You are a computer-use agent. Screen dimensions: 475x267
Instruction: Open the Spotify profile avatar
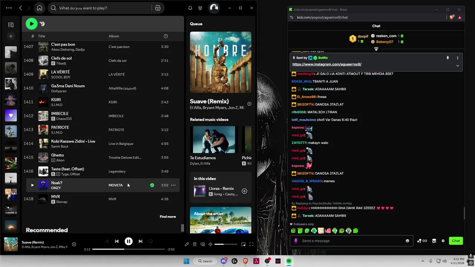pos(214,8)
